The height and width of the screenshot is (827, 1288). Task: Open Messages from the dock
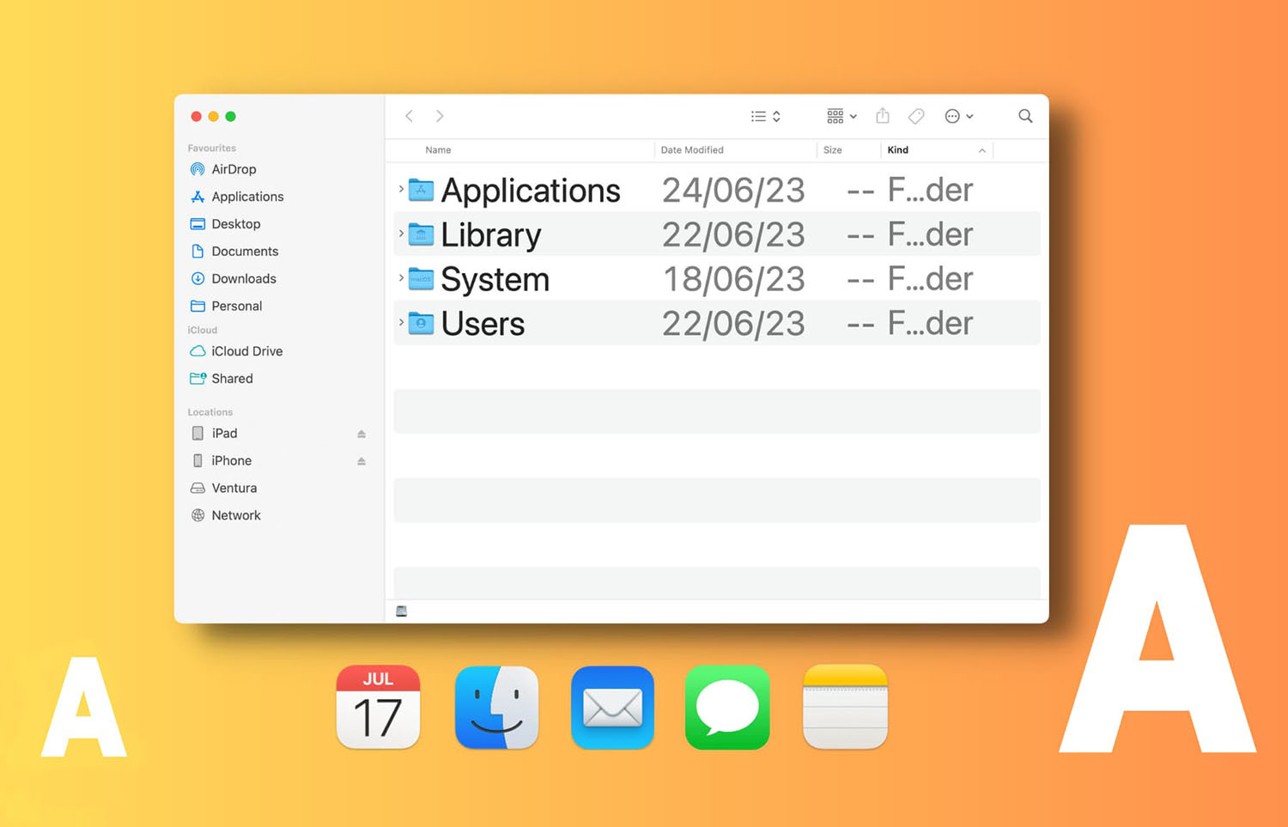tap(727, 708)
